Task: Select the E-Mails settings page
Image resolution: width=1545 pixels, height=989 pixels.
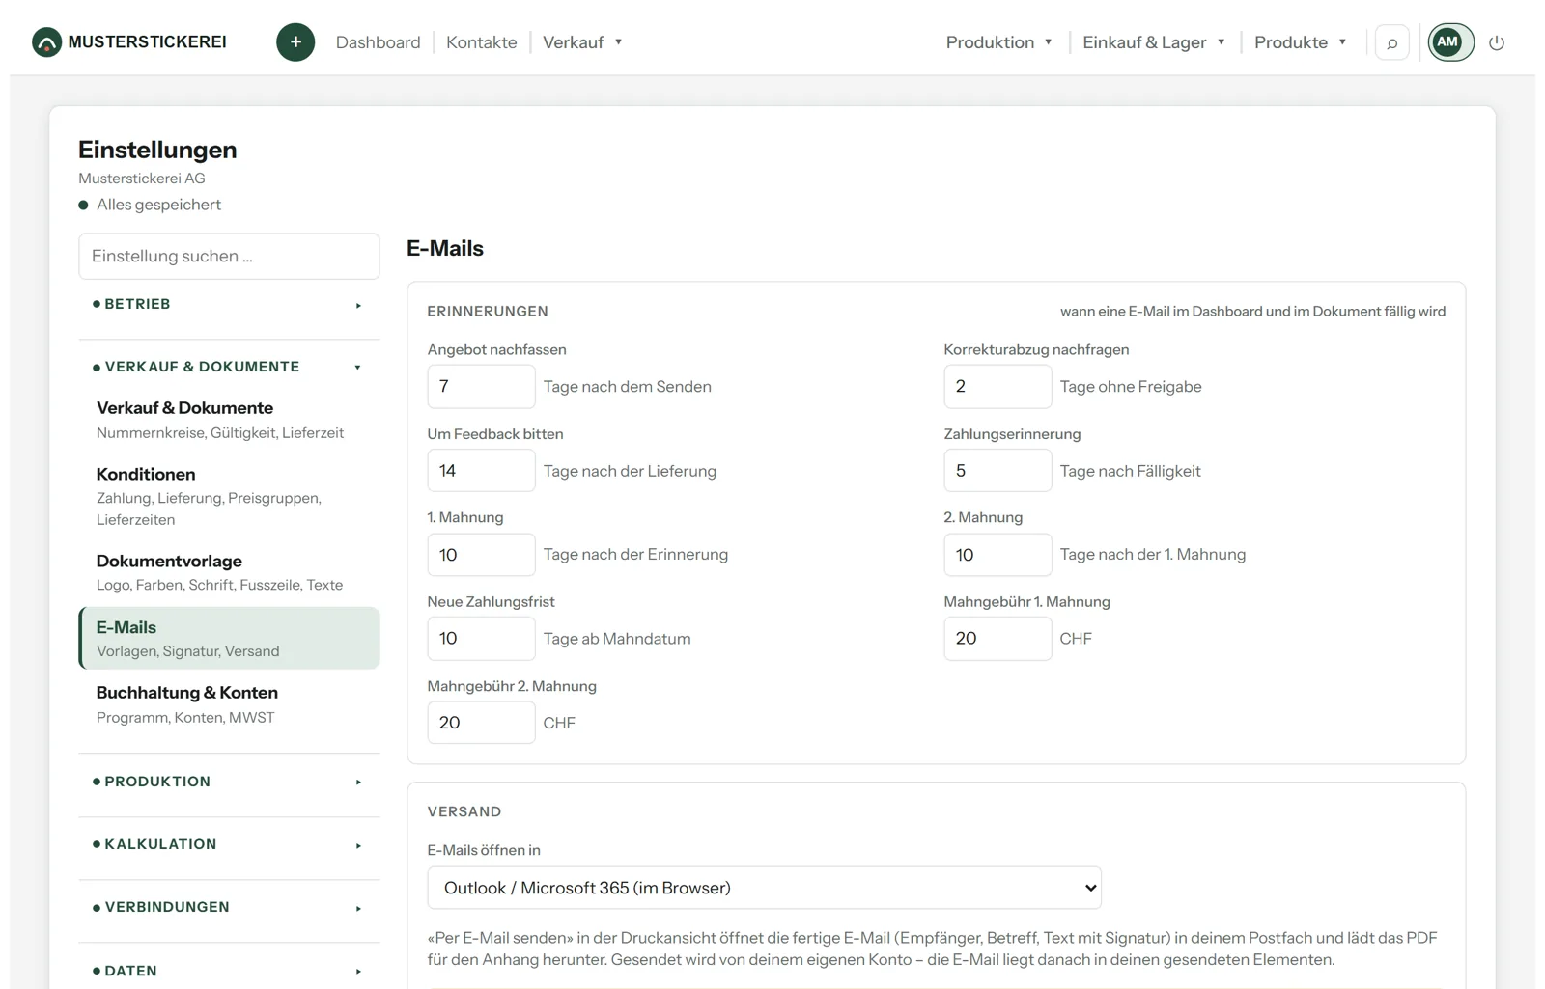Action: point(229,638)
